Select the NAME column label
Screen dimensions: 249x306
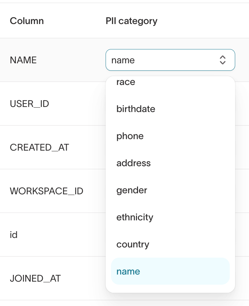[x=23, y=60]
